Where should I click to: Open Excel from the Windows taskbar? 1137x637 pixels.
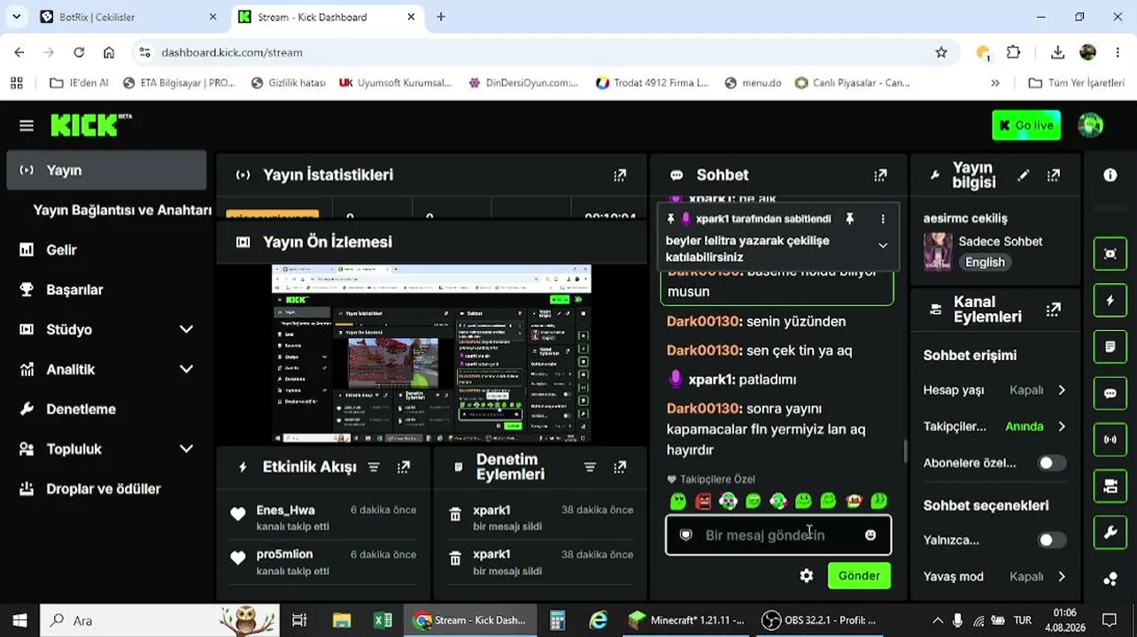tap(383, 620)
